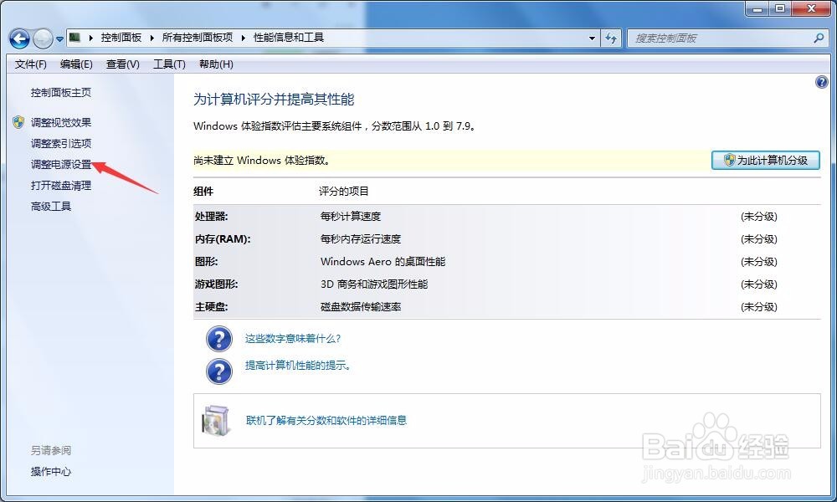Open recent pages dropdown beside forward button
The width and height of the screenshot is (837, 502).
tap(59, 39)
